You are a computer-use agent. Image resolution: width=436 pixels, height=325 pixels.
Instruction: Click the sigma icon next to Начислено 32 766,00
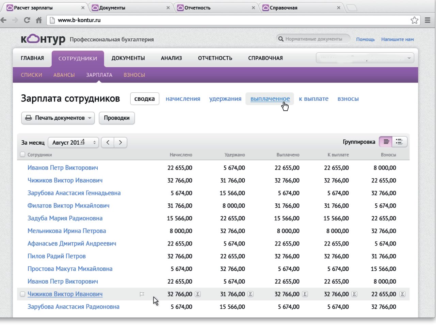pos(198,294)
